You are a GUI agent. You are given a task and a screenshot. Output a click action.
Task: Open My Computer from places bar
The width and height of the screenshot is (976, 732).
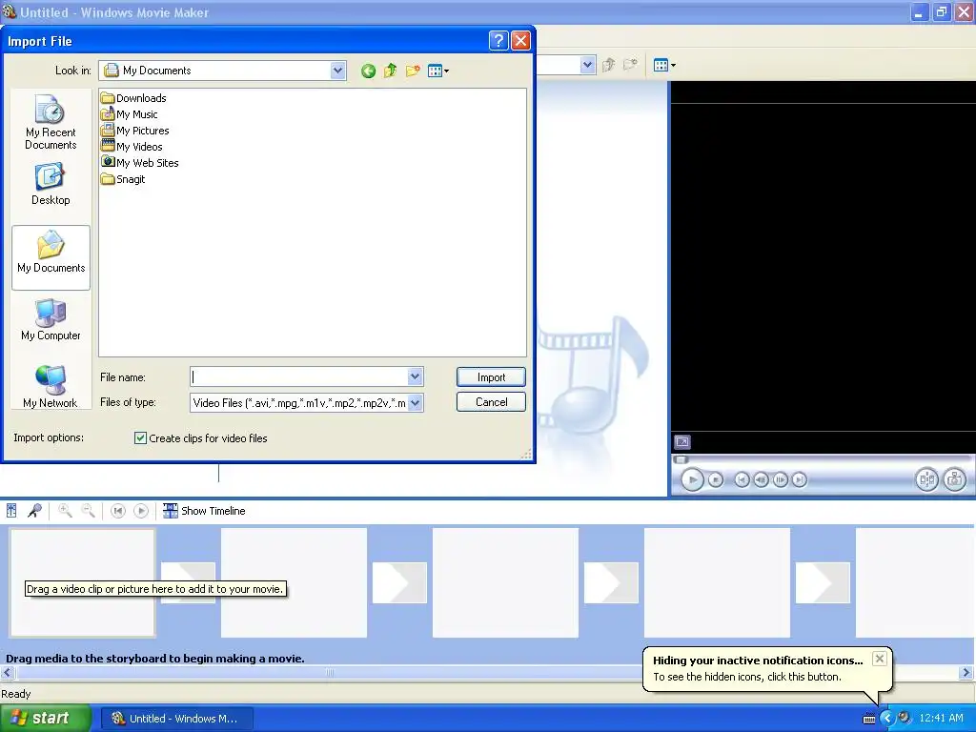click(51, 319)
